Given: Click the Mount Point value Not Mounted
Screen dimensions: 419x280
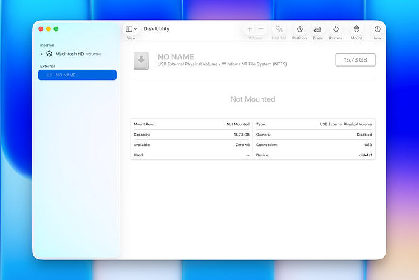Looking at the screenshot, I should click(238, 124).
